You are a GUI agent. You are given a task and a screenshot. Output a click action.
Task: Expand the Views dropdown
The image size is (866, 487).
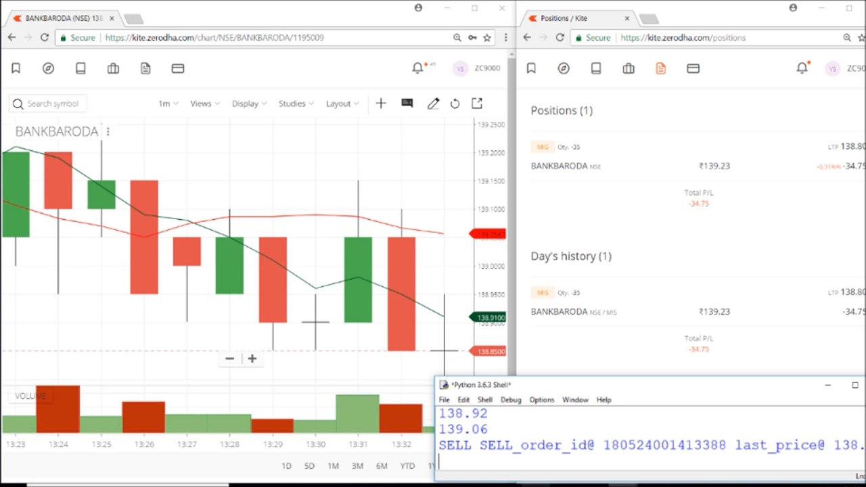pyautogui.click(x=205, y=103)
